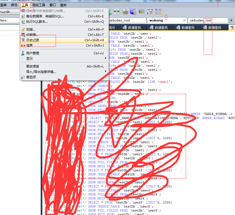
Task: Click the 'test1' string in LIKE statement
Action: point(164,82)
